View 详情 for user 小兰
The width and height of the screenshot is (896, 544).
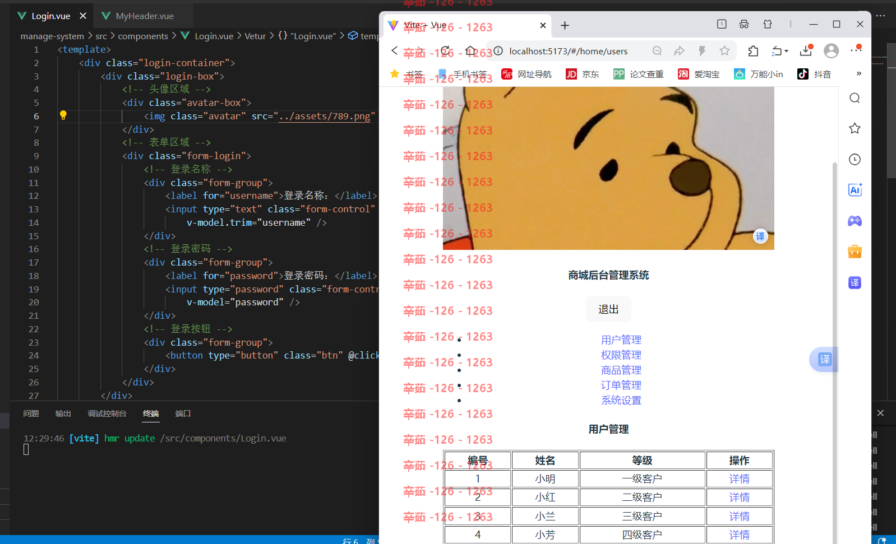(740, 517)
